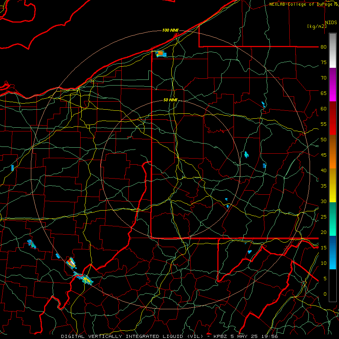The image size is (339, 339).
Task: Click the 50 NMI range ring label
Action: [170, 100]
